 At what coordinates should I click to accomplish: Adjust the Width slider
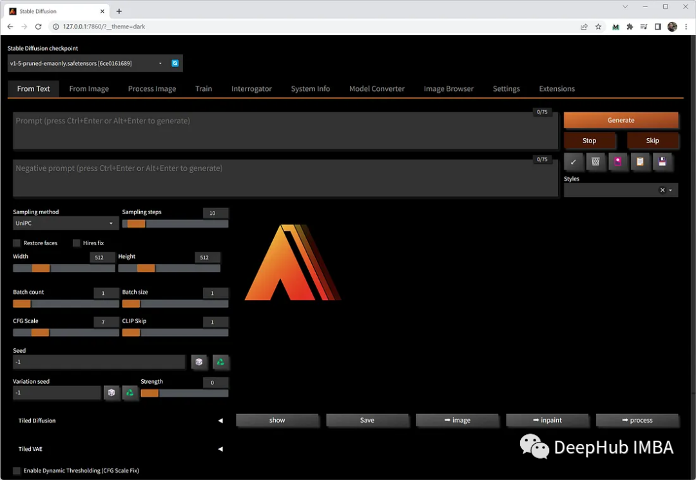(x=64, y=268)
